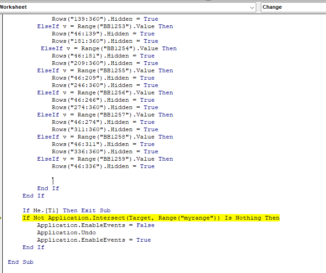Click the ElseIf line with BB1255
The width and height of the screenshot is (326, 273).
click(105, 70)
